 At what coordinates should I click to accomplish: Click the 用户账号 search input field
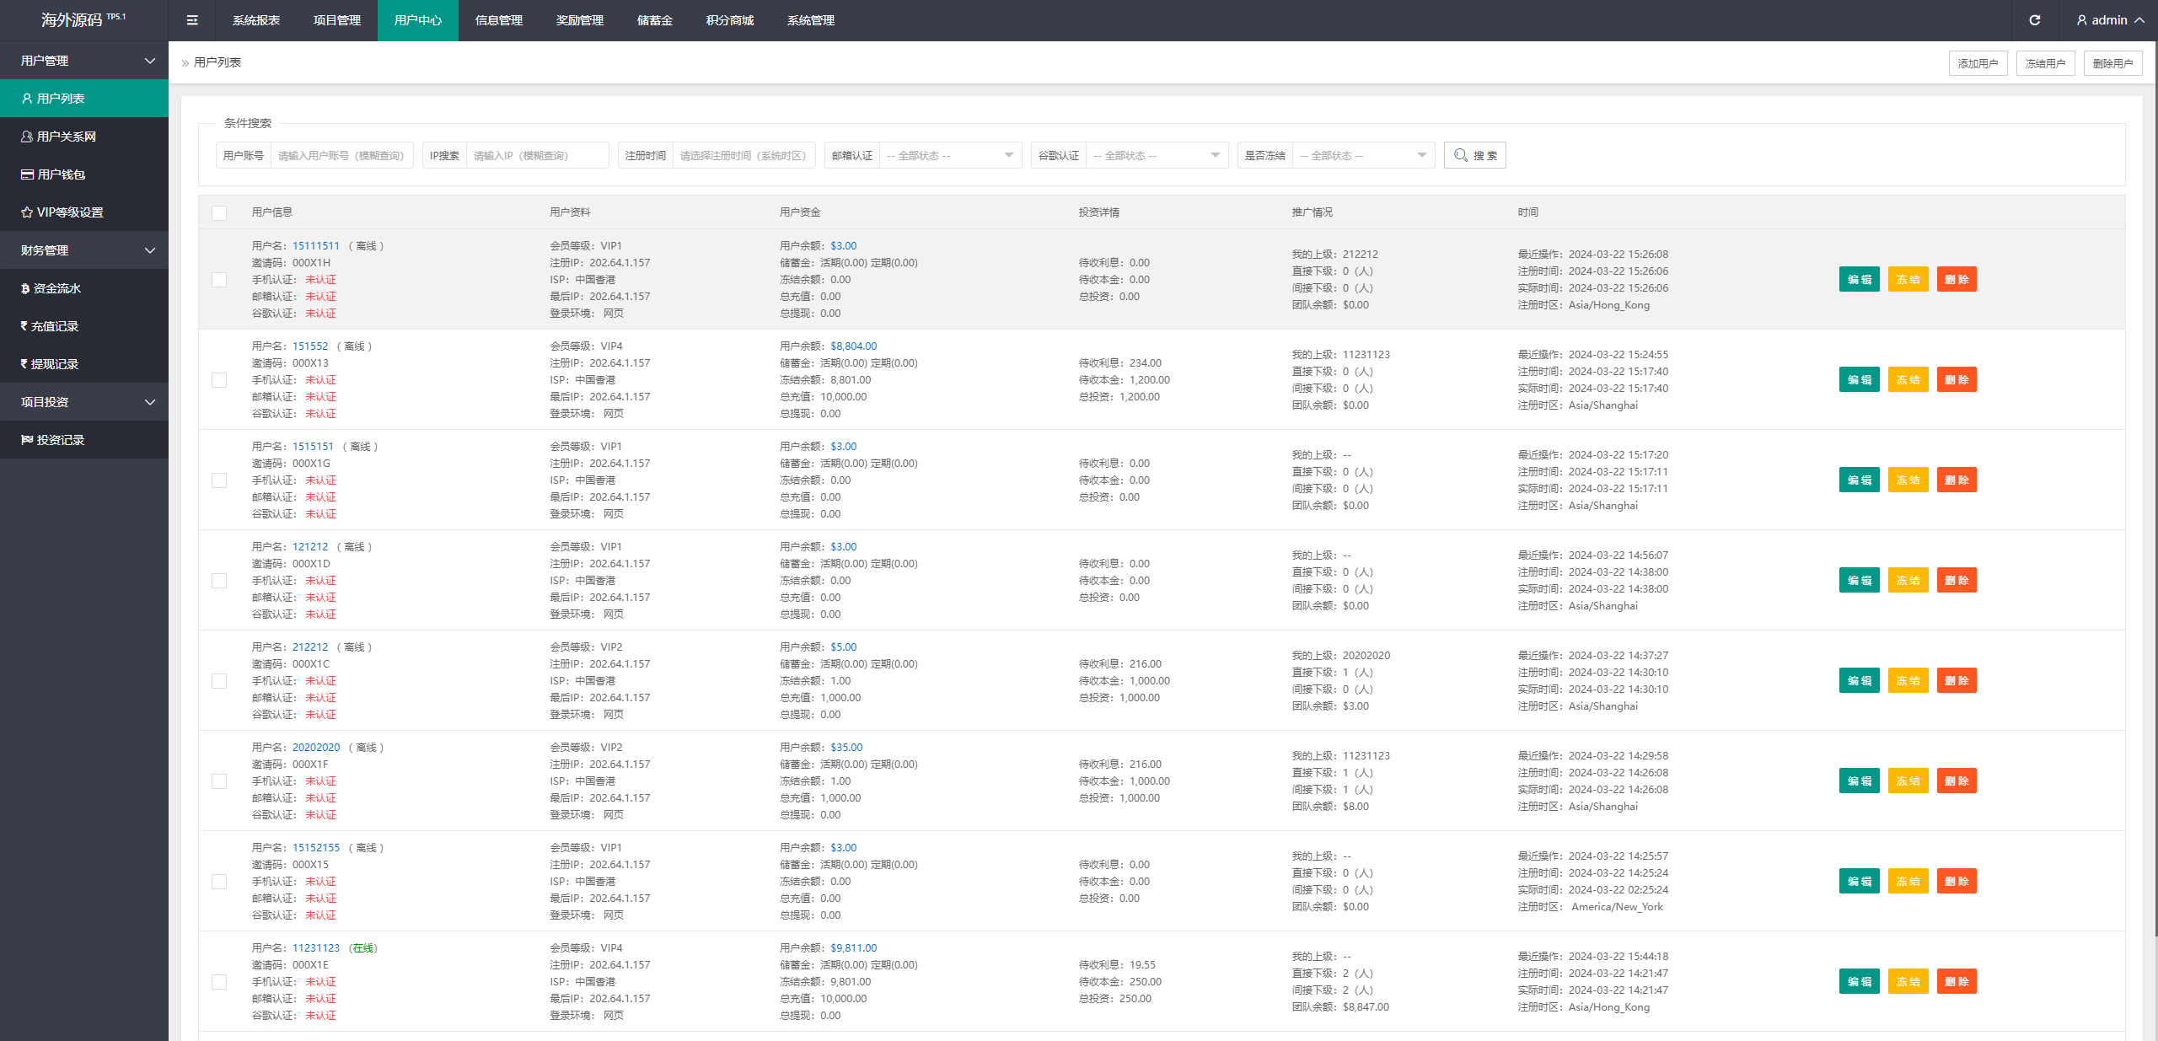coord(341,155)
